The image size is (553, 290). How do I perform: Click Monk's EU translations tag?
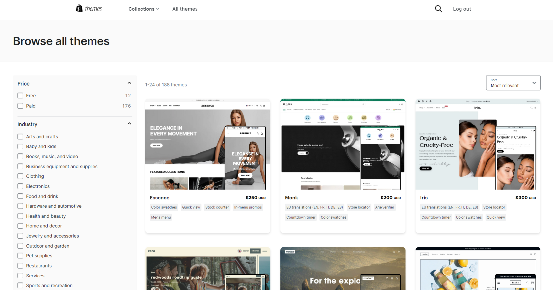(x=315, y=207)
